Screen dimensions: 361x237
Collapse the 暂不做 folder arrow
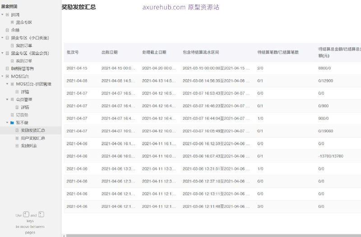coord(7,123)
